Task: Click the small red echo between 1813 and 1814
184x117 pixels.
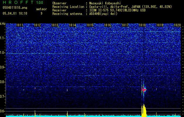Action: tap(67, 90)
